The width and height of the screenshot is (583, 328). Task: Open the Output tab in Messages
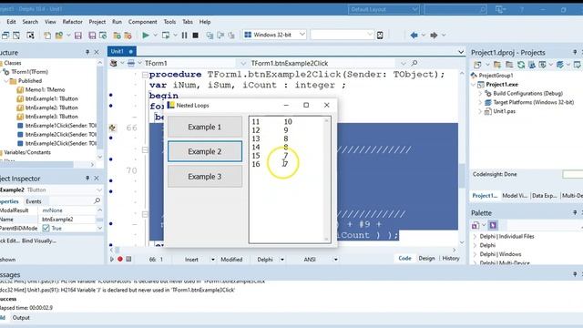click(x=21, y=318)
